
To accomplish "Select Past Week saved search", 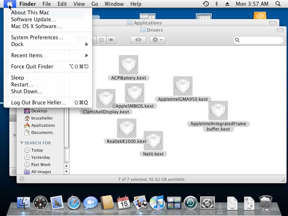I will tap(37, 165).
